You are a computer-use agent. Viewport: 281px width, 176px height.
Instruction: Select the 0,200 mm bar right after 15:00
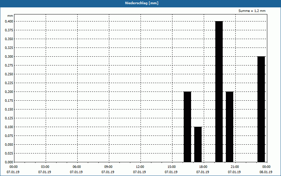(187, 127)
